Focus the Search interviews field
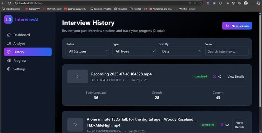Image resolution: width=262 pixels, height=133 pixels. [227, 51]
